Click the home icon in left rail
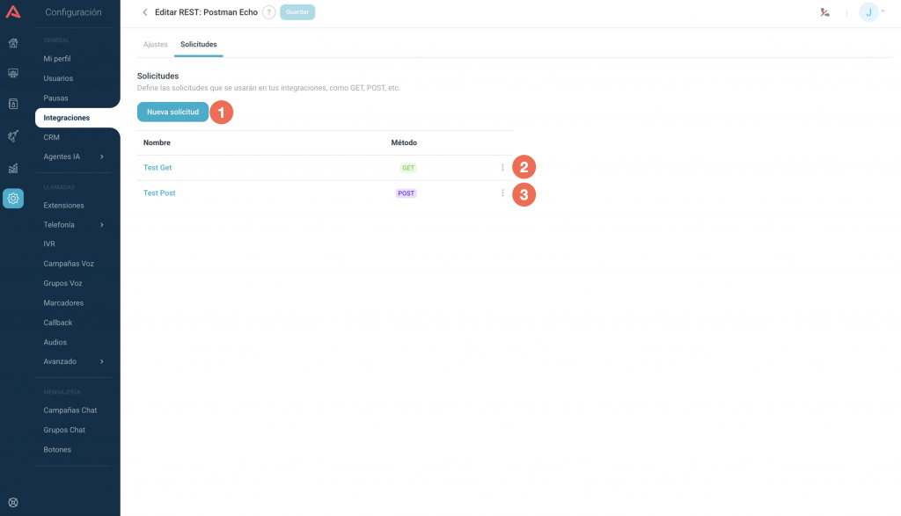Viewport: 901px width, 516px height. (13, 43)
